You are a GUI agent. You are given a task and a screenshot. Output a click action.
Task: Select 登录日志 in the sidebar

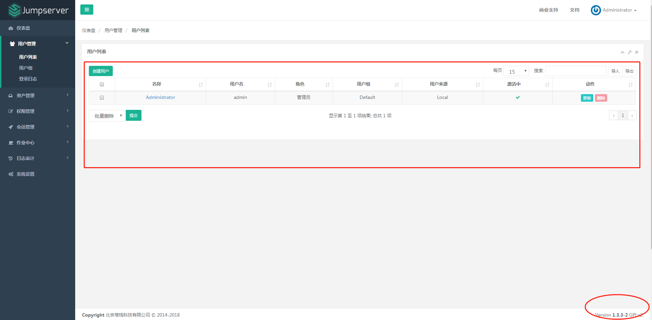[28, 79]
